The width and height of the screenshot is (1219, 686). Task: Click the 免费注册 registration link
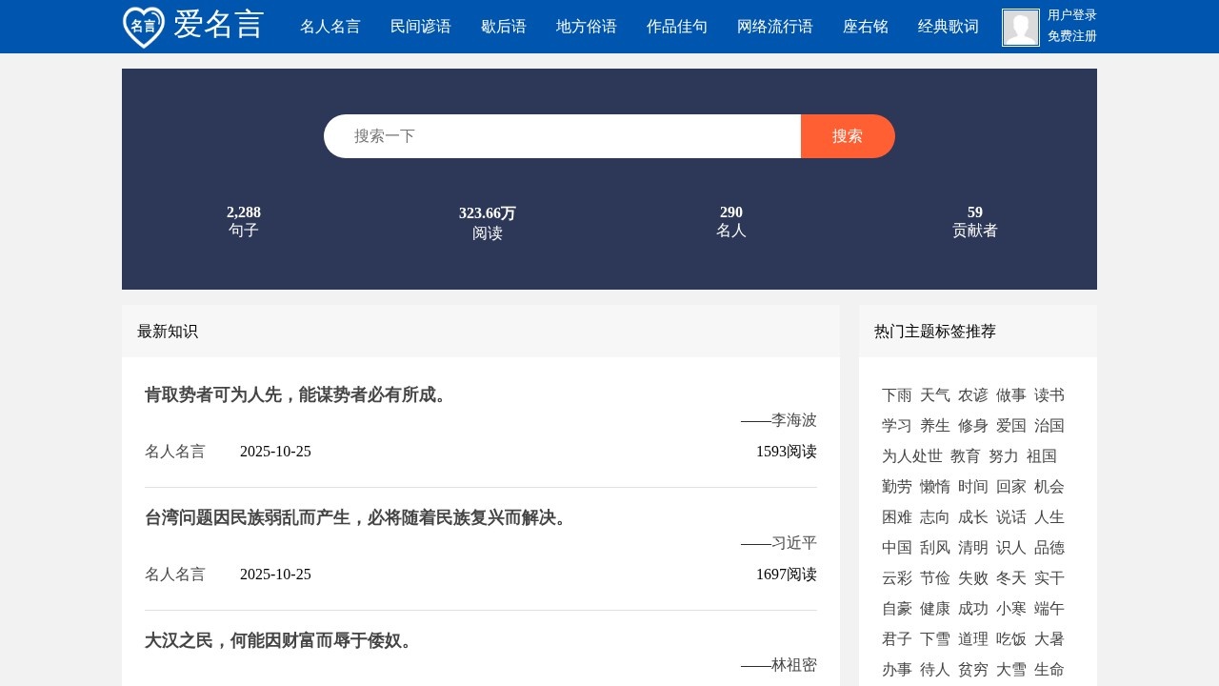pyautogui.click(x=1070, y=36)
